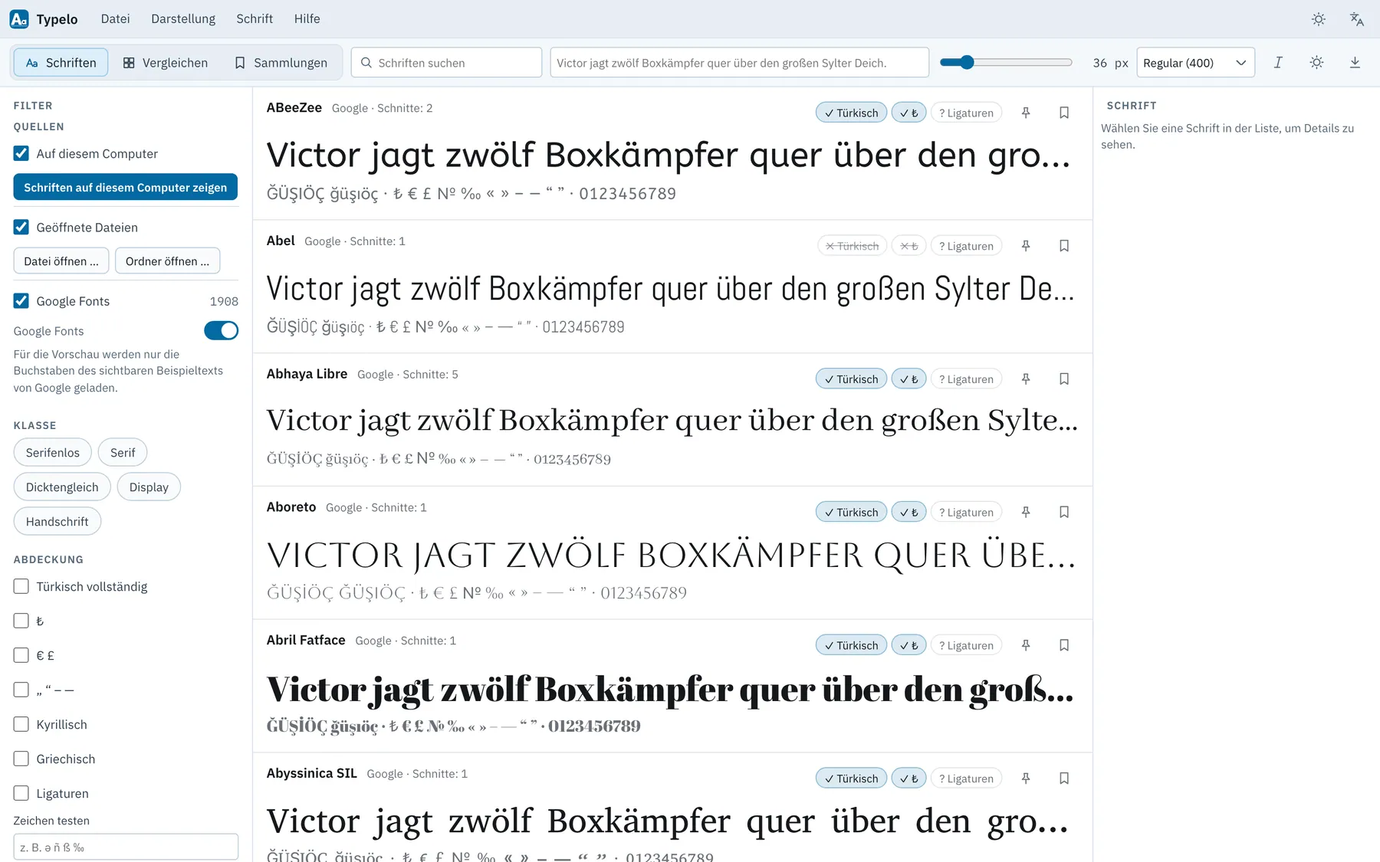The height and width of the screenshot is (862, 1380).
Task: Click the Typelo app logo icon
Action: pyautogui.click(x=19, y=19)
